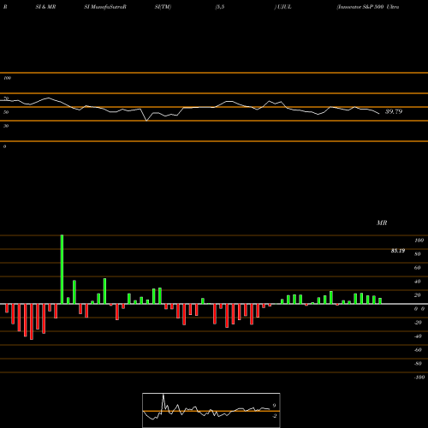Click the tallest green bar in MR chart

tap(62, 270)
